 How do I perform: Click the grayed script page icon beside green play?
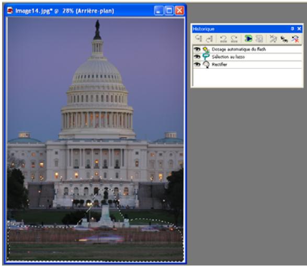tap(259, 39)
